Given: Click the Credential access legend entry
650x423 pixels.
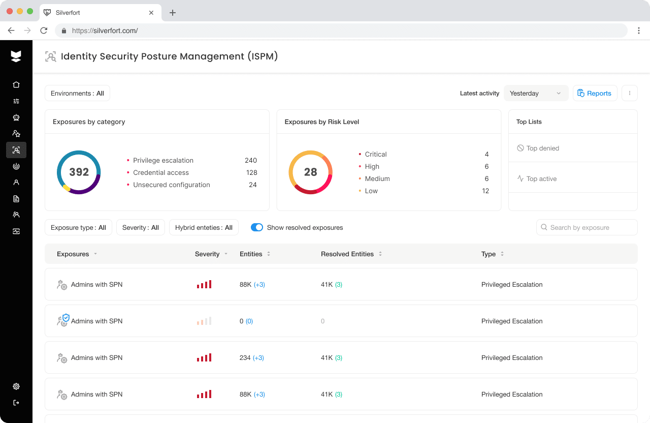Looking at the screenshot, I should tap(192, 172).
